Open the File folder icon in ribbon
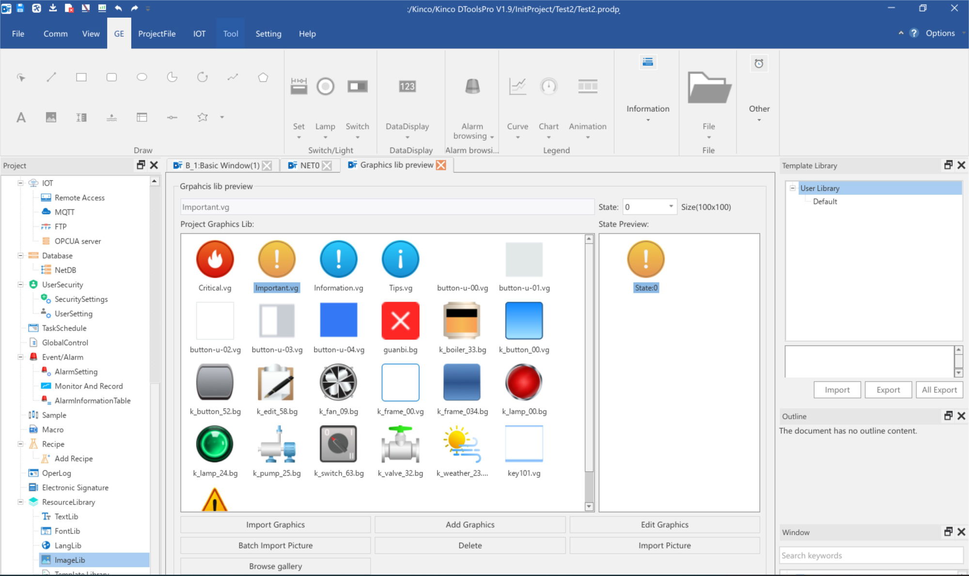Image resolution: width=969 pixels, height=576 pixels. [708, 88]
